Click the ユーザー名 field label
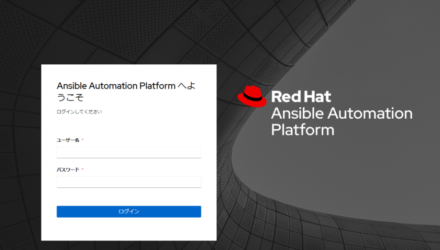The image size is (440, 250). pyautogui.click(x=68, y=140)
